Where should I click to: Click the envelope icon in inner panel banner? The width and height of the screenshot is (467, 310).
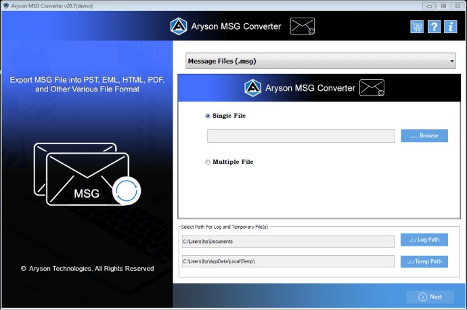(372, 88)
